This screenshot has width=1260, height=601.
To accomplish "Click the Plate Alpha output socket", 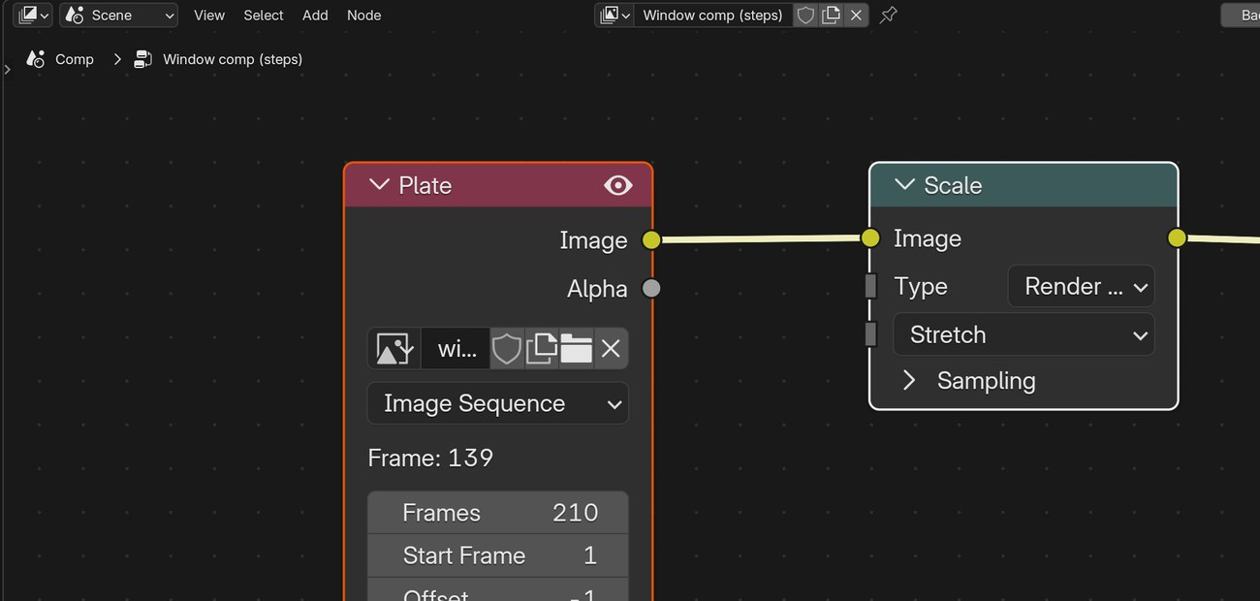I will tap(651, 288).
